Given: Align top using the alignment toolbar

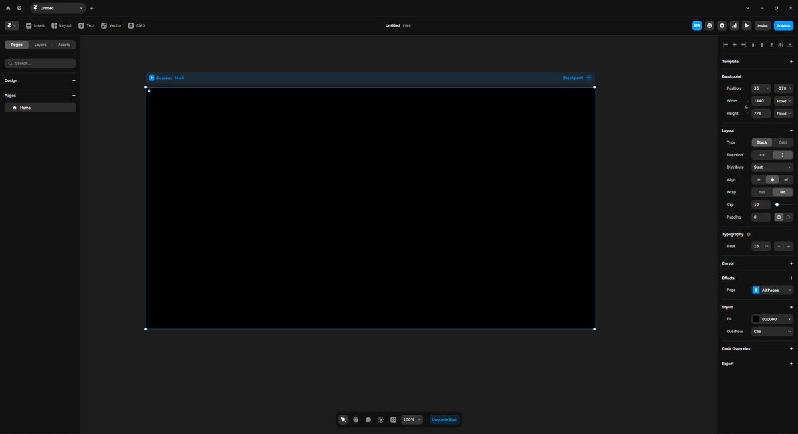Looking at the screenshot, I should (x=753, y=45).
